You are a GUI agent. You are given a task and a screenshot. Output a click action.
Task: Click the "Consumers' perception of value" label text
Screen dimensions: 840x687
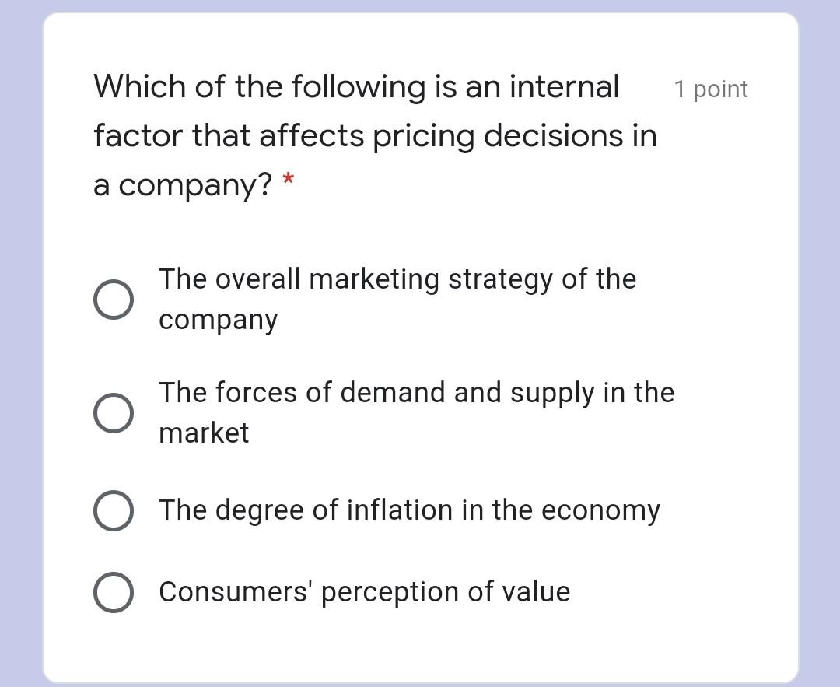(364, 591)
